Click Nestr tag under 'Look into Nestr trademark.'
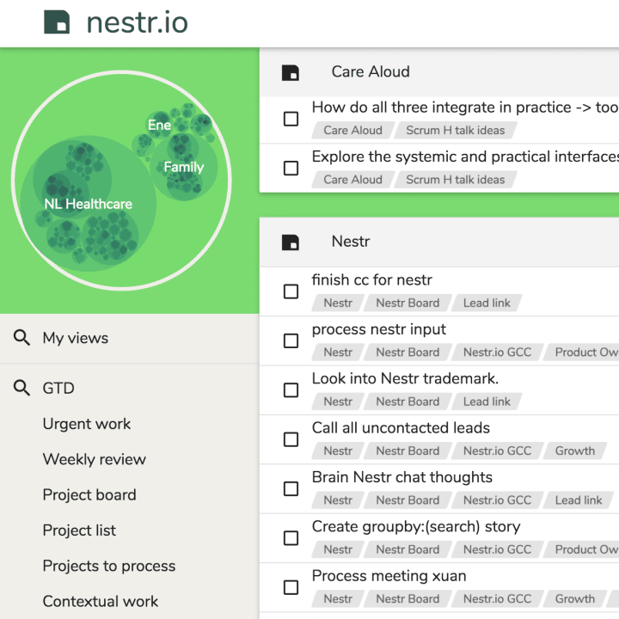This screenshot has height=619, width=619. (338, 401)
